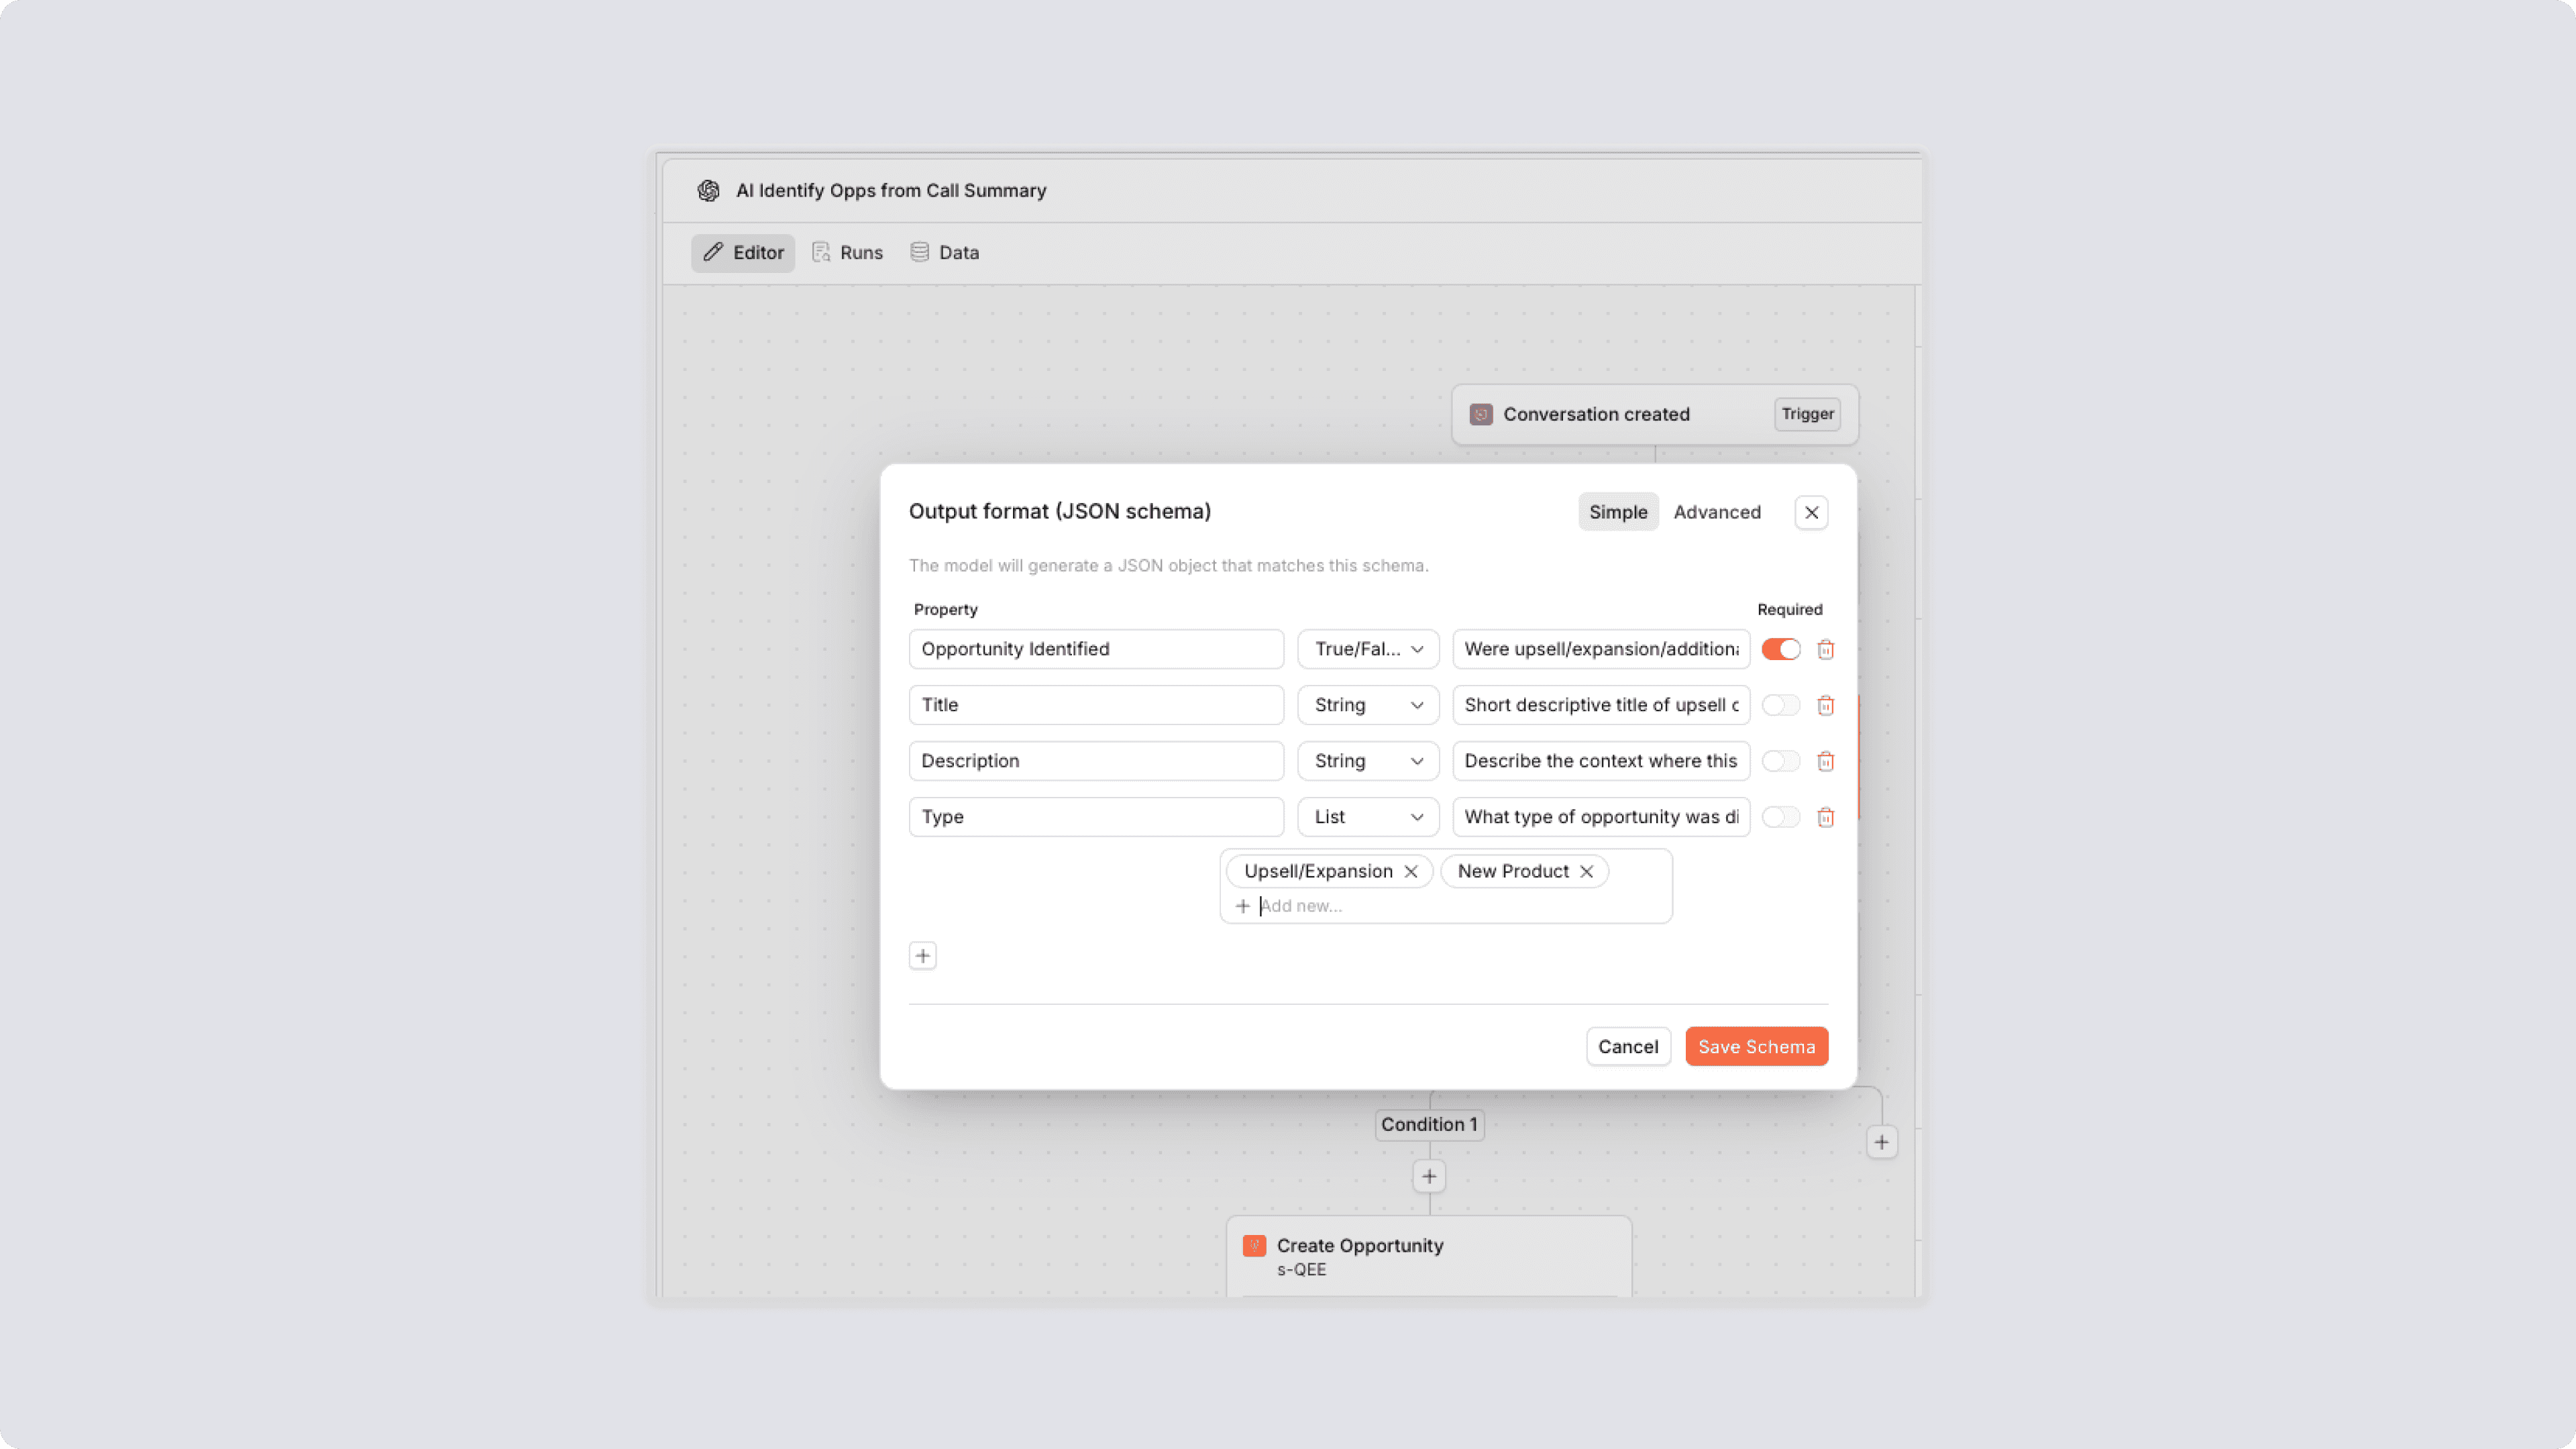
Task: Click the trash icon for Title property
Action: point(1825,706)
